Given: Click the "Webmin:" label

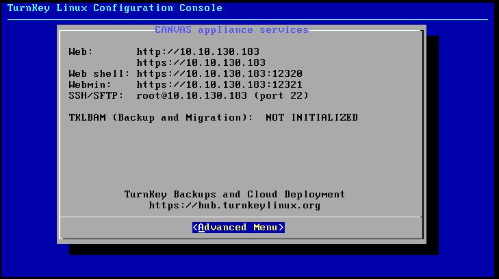Looking at the screenshot, I should (88, 84).
